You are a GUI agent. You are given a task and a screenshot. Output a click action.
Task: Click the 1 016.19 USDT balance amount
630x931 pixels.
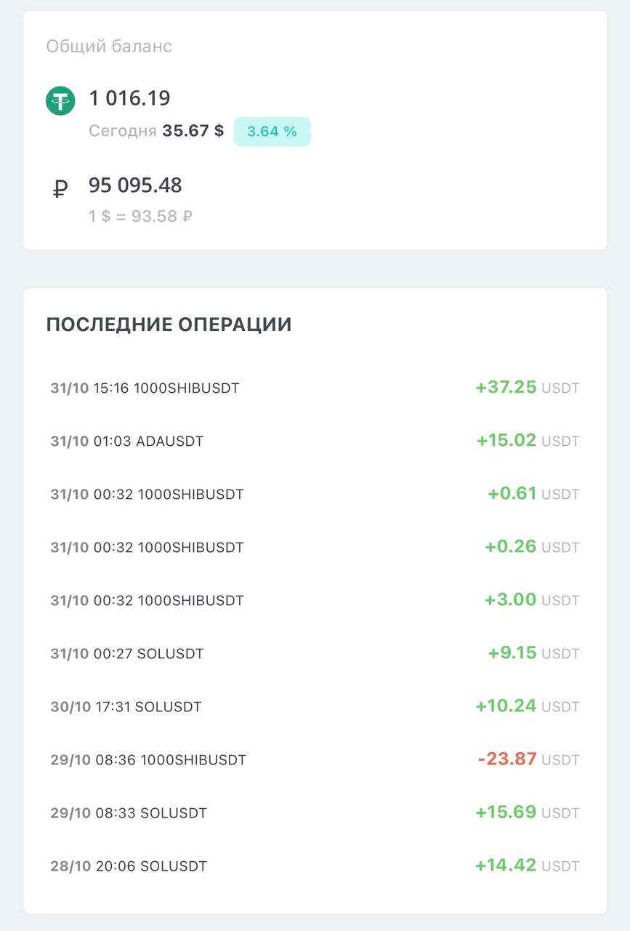129,98
